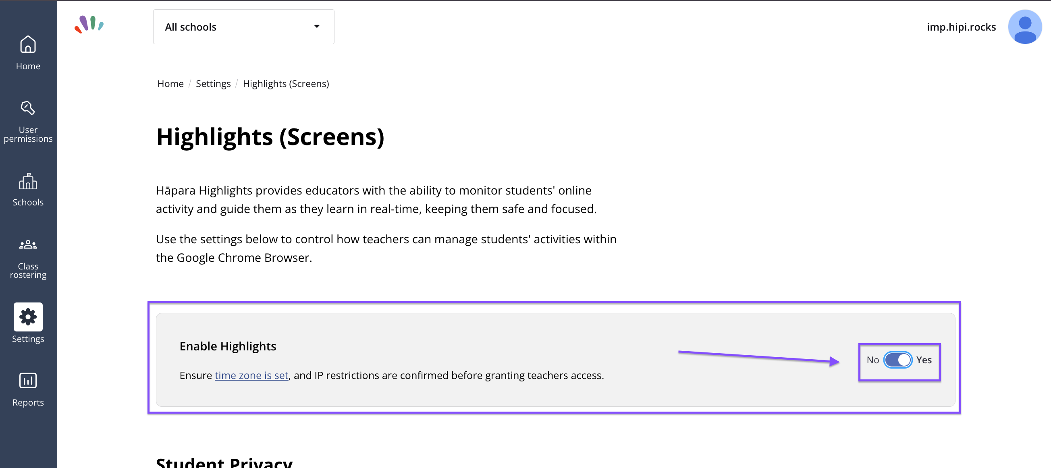Click the No label beside toggle
Screen dimensions: 1051x468
872,360
